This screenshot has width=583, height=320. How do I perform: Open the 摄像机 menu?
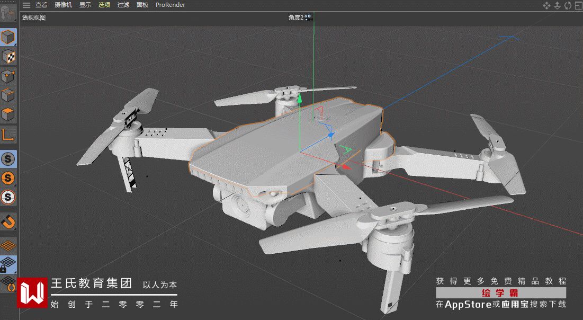pos(63,5)
